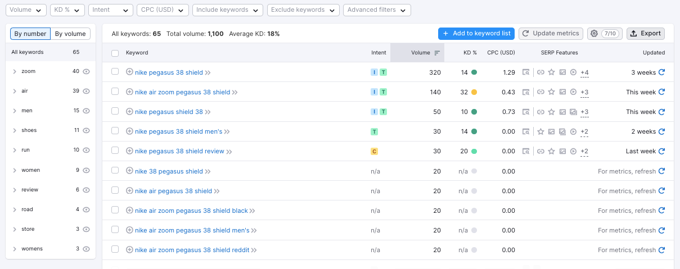Screen dimensions: 680x269
Task: Click plus icon beside nike pegasus shield 38
Action: [x=129, y=112]
